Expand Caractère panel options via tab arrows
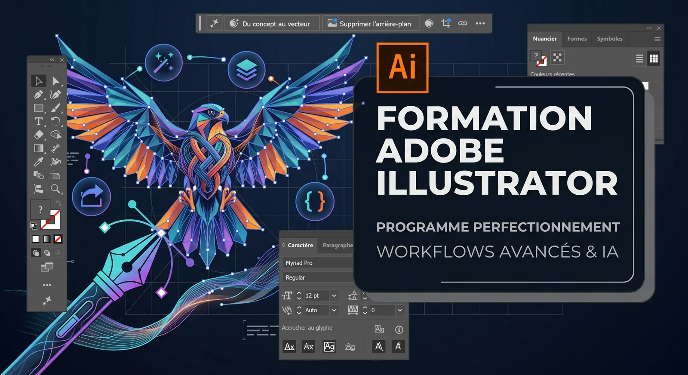 [x=283, y=245]
